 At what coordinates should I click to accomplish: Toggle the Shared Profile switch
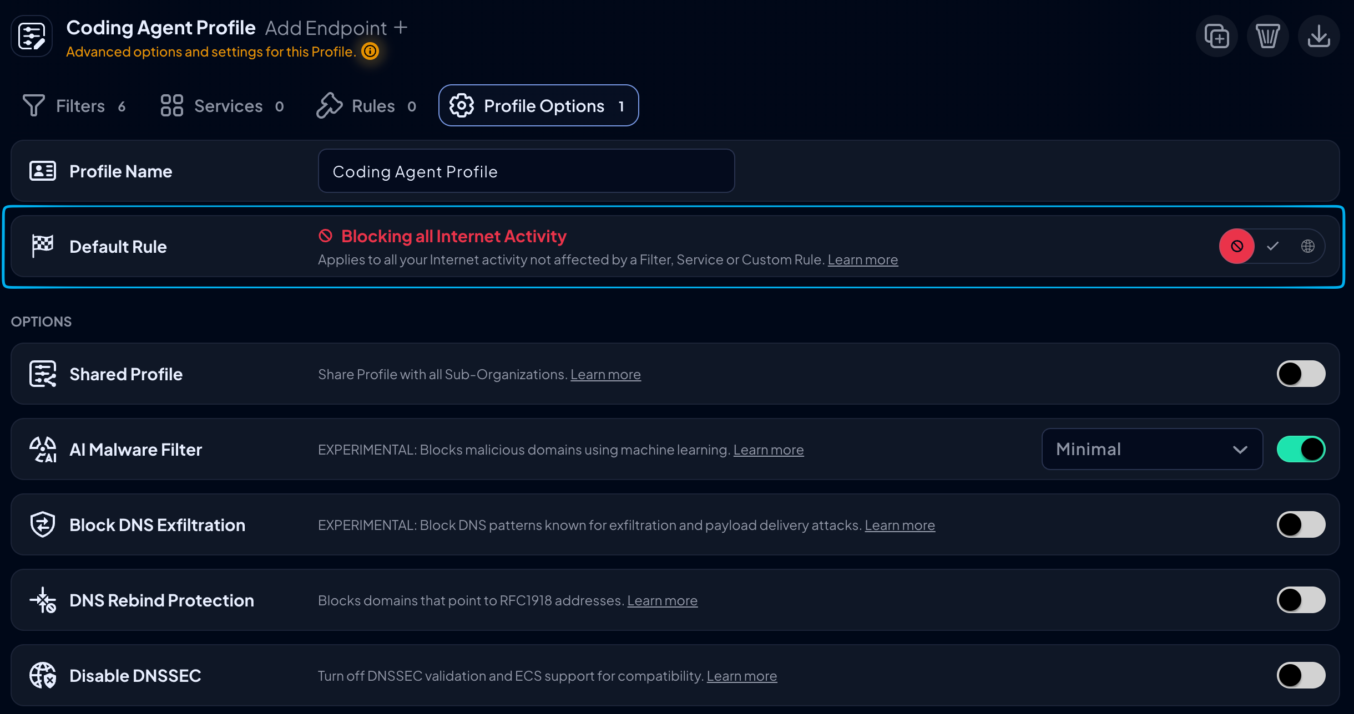(x=1301, y=374)
